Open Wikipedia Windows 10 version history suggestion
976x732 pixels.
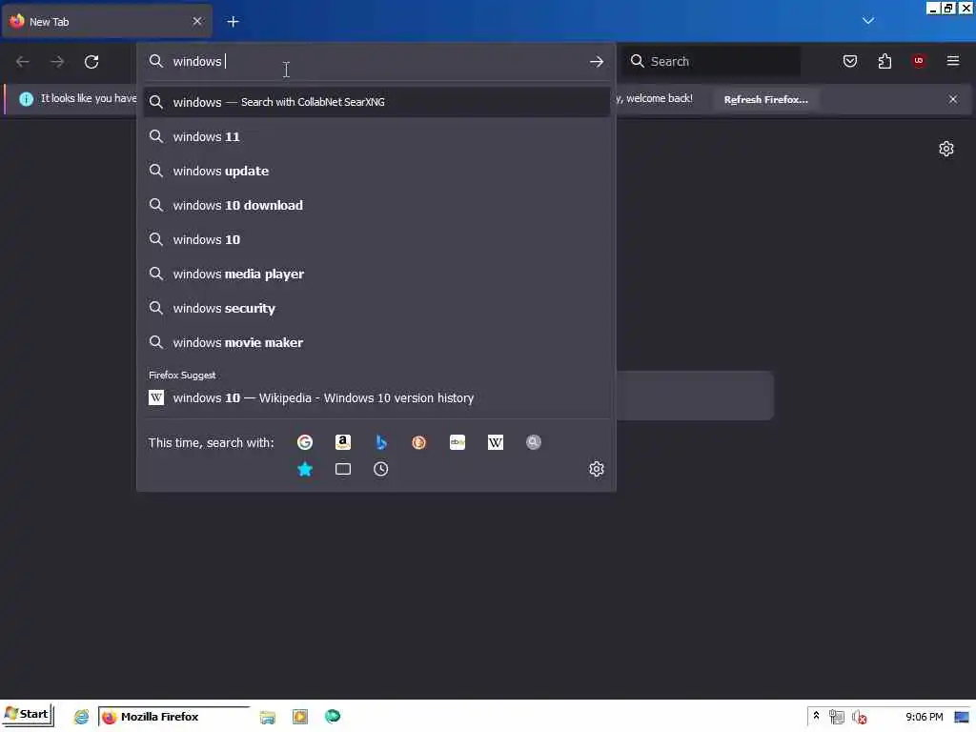point(376,397)
